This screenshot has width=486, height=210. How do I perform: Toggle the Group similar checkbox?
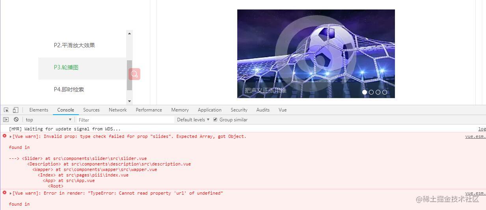215,119
